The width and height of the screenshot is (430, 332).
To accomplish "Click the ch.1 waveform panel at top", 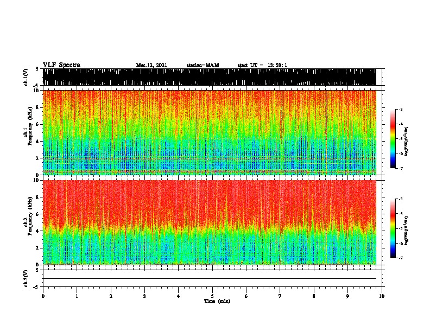I will pyautogui.click(x=209, y=77).
